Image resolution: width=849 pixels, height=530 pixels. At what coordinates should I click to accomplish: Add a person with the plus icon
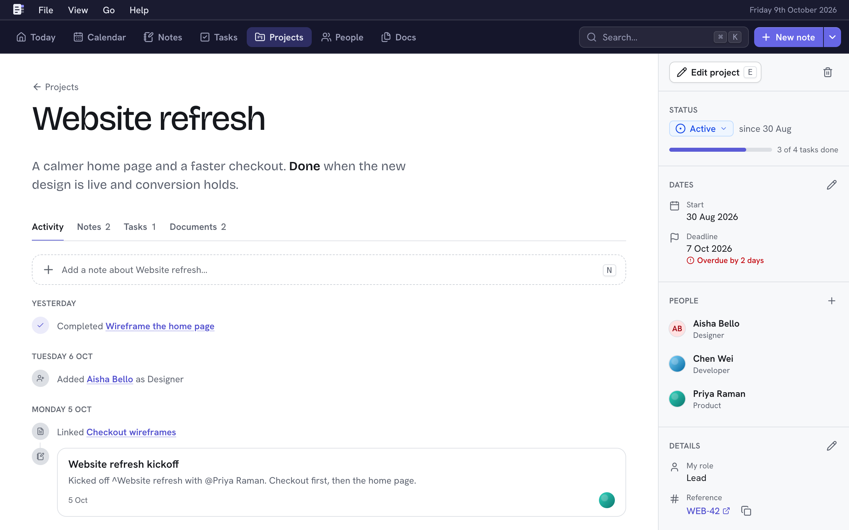pos(831,301)
